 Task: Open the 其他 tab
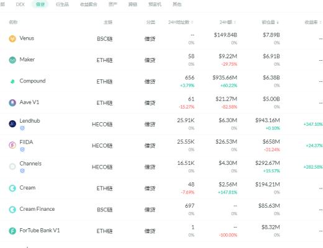point(177,4)
